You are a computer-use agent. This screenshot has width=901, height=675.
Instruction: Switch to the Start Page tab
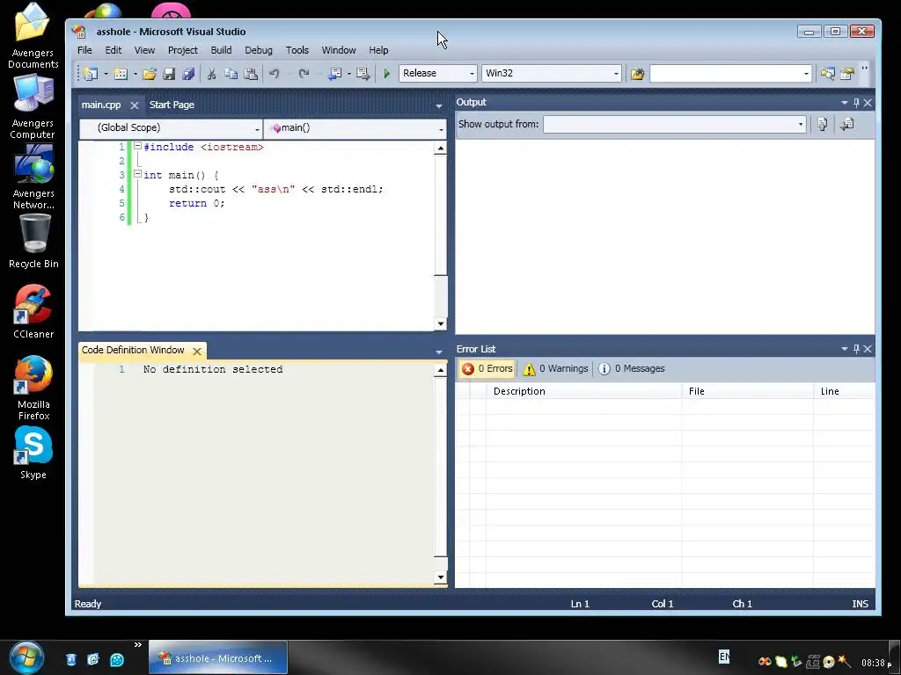(172, 105)
